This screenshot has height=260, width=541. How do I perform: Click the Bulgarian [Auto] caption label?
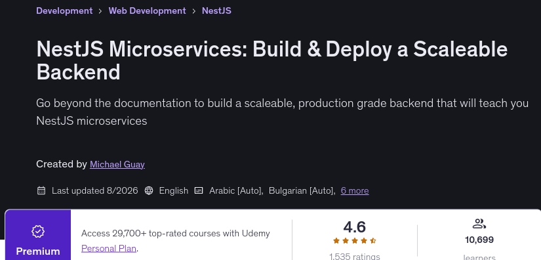click(302, 190)
